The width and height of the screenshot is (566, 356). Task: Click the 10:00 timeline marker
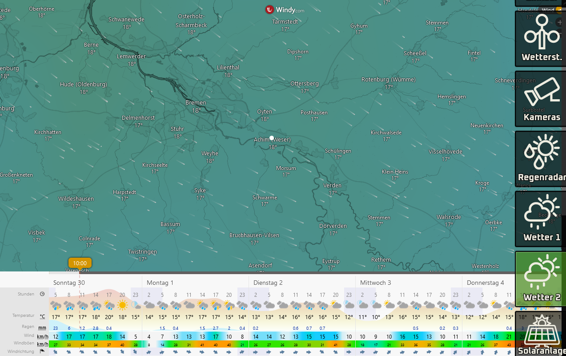click(80, 263)
